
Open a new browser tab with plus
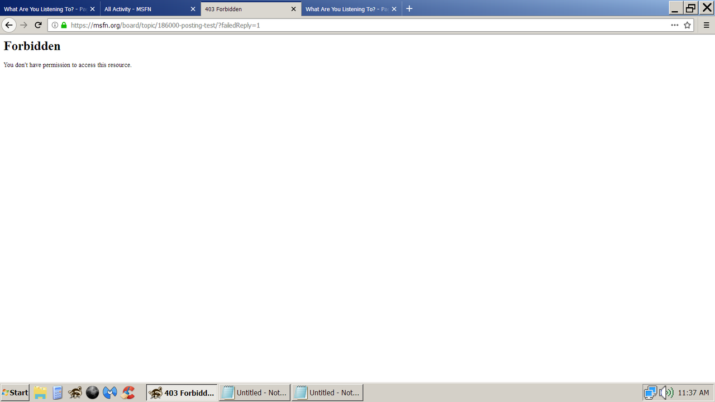[409, 8]
